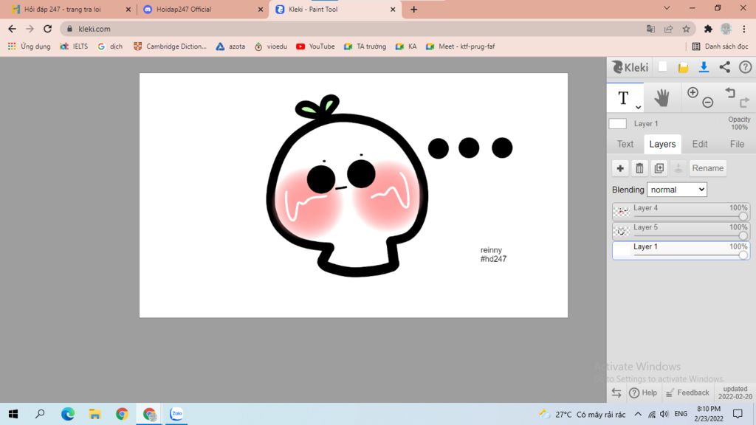Launch Microsoft Edge from taskbar

(67, 413)
